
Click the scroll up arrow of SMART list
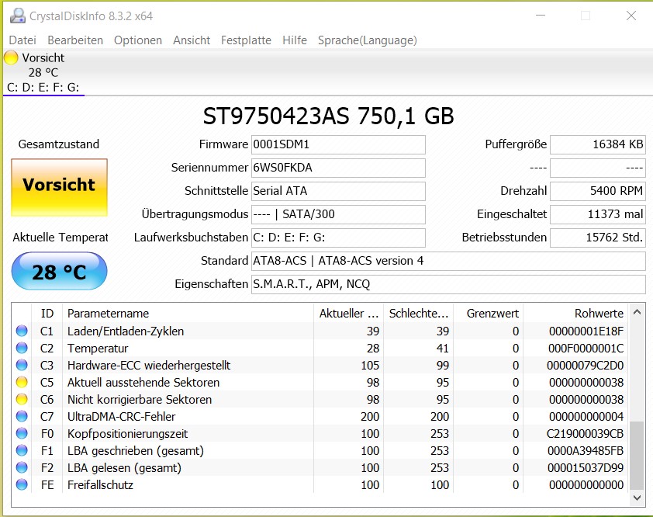pos(637,312)
